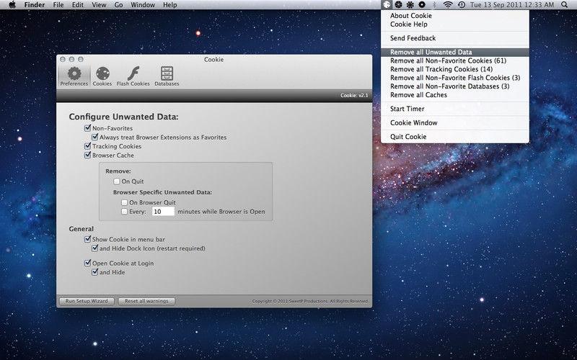The height and width of the screenshot is (360, 577).
Task: Click the Cookie menu bar icon
Action: tap(387, 5)
